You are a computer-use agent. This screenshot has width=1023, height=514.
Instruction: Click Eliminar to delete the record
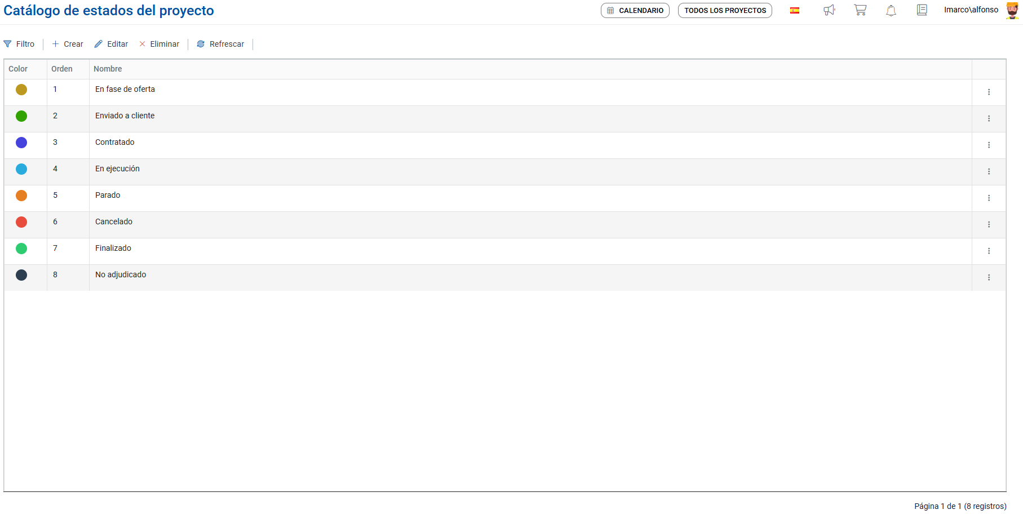pos(159,44)
